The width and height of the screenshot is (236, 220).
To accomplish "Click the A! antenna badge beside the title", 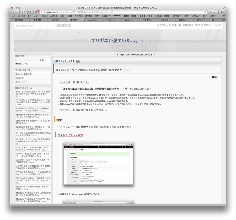I will point(143,41).
